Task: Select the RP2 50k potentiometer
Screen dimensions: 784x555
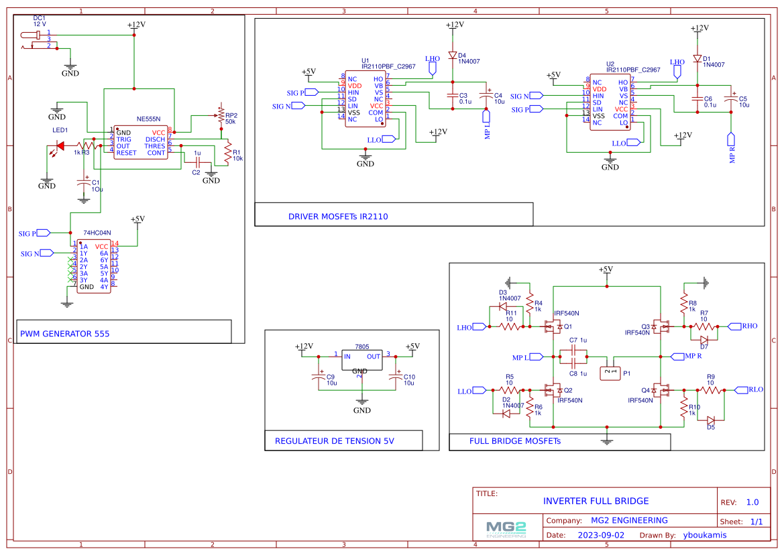Action: click(221, 116)
